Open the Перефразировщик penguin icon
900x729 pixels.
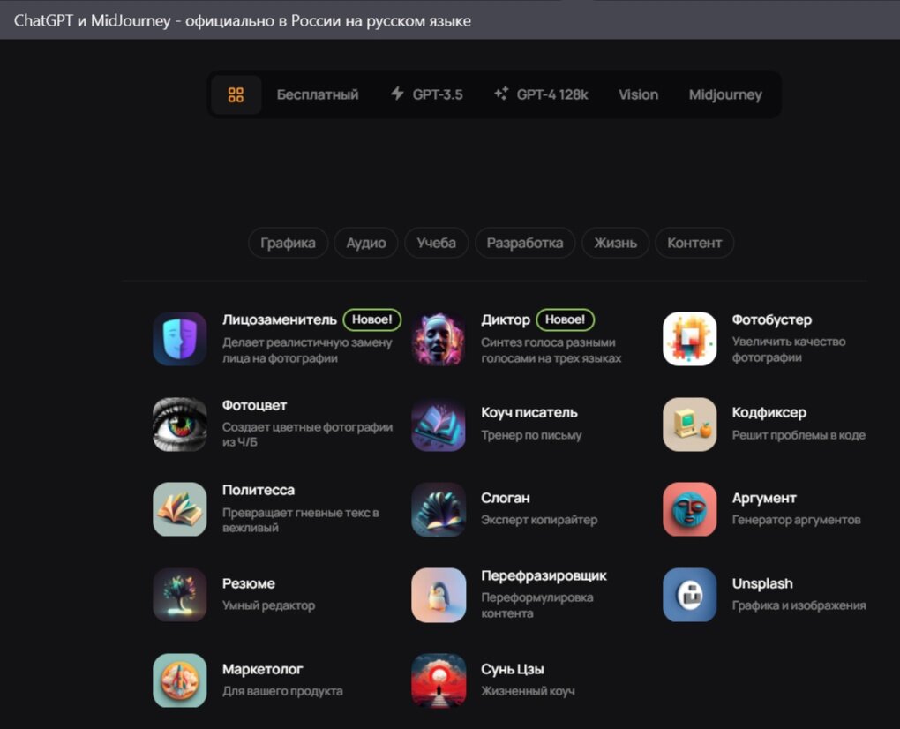(x=439, y=595)
